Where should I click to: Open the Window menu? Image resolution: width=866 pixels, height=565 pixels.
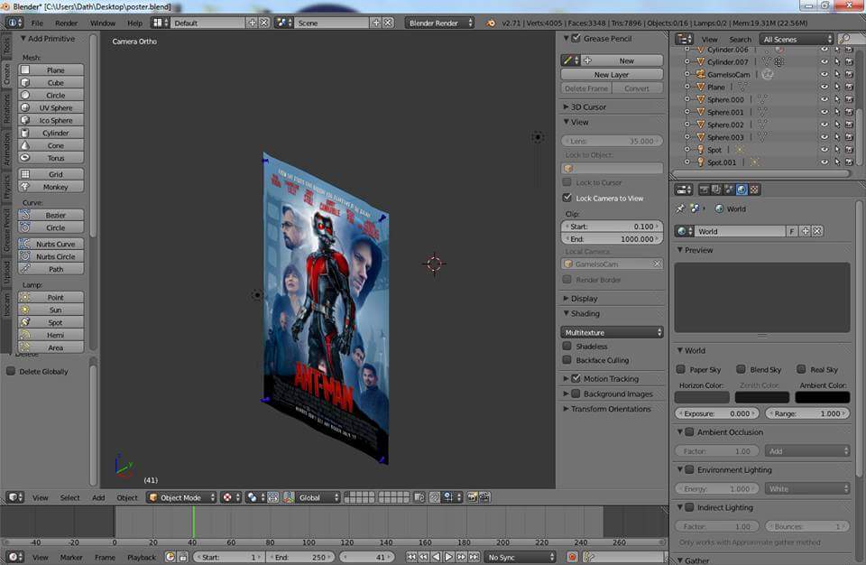[103, 23]
